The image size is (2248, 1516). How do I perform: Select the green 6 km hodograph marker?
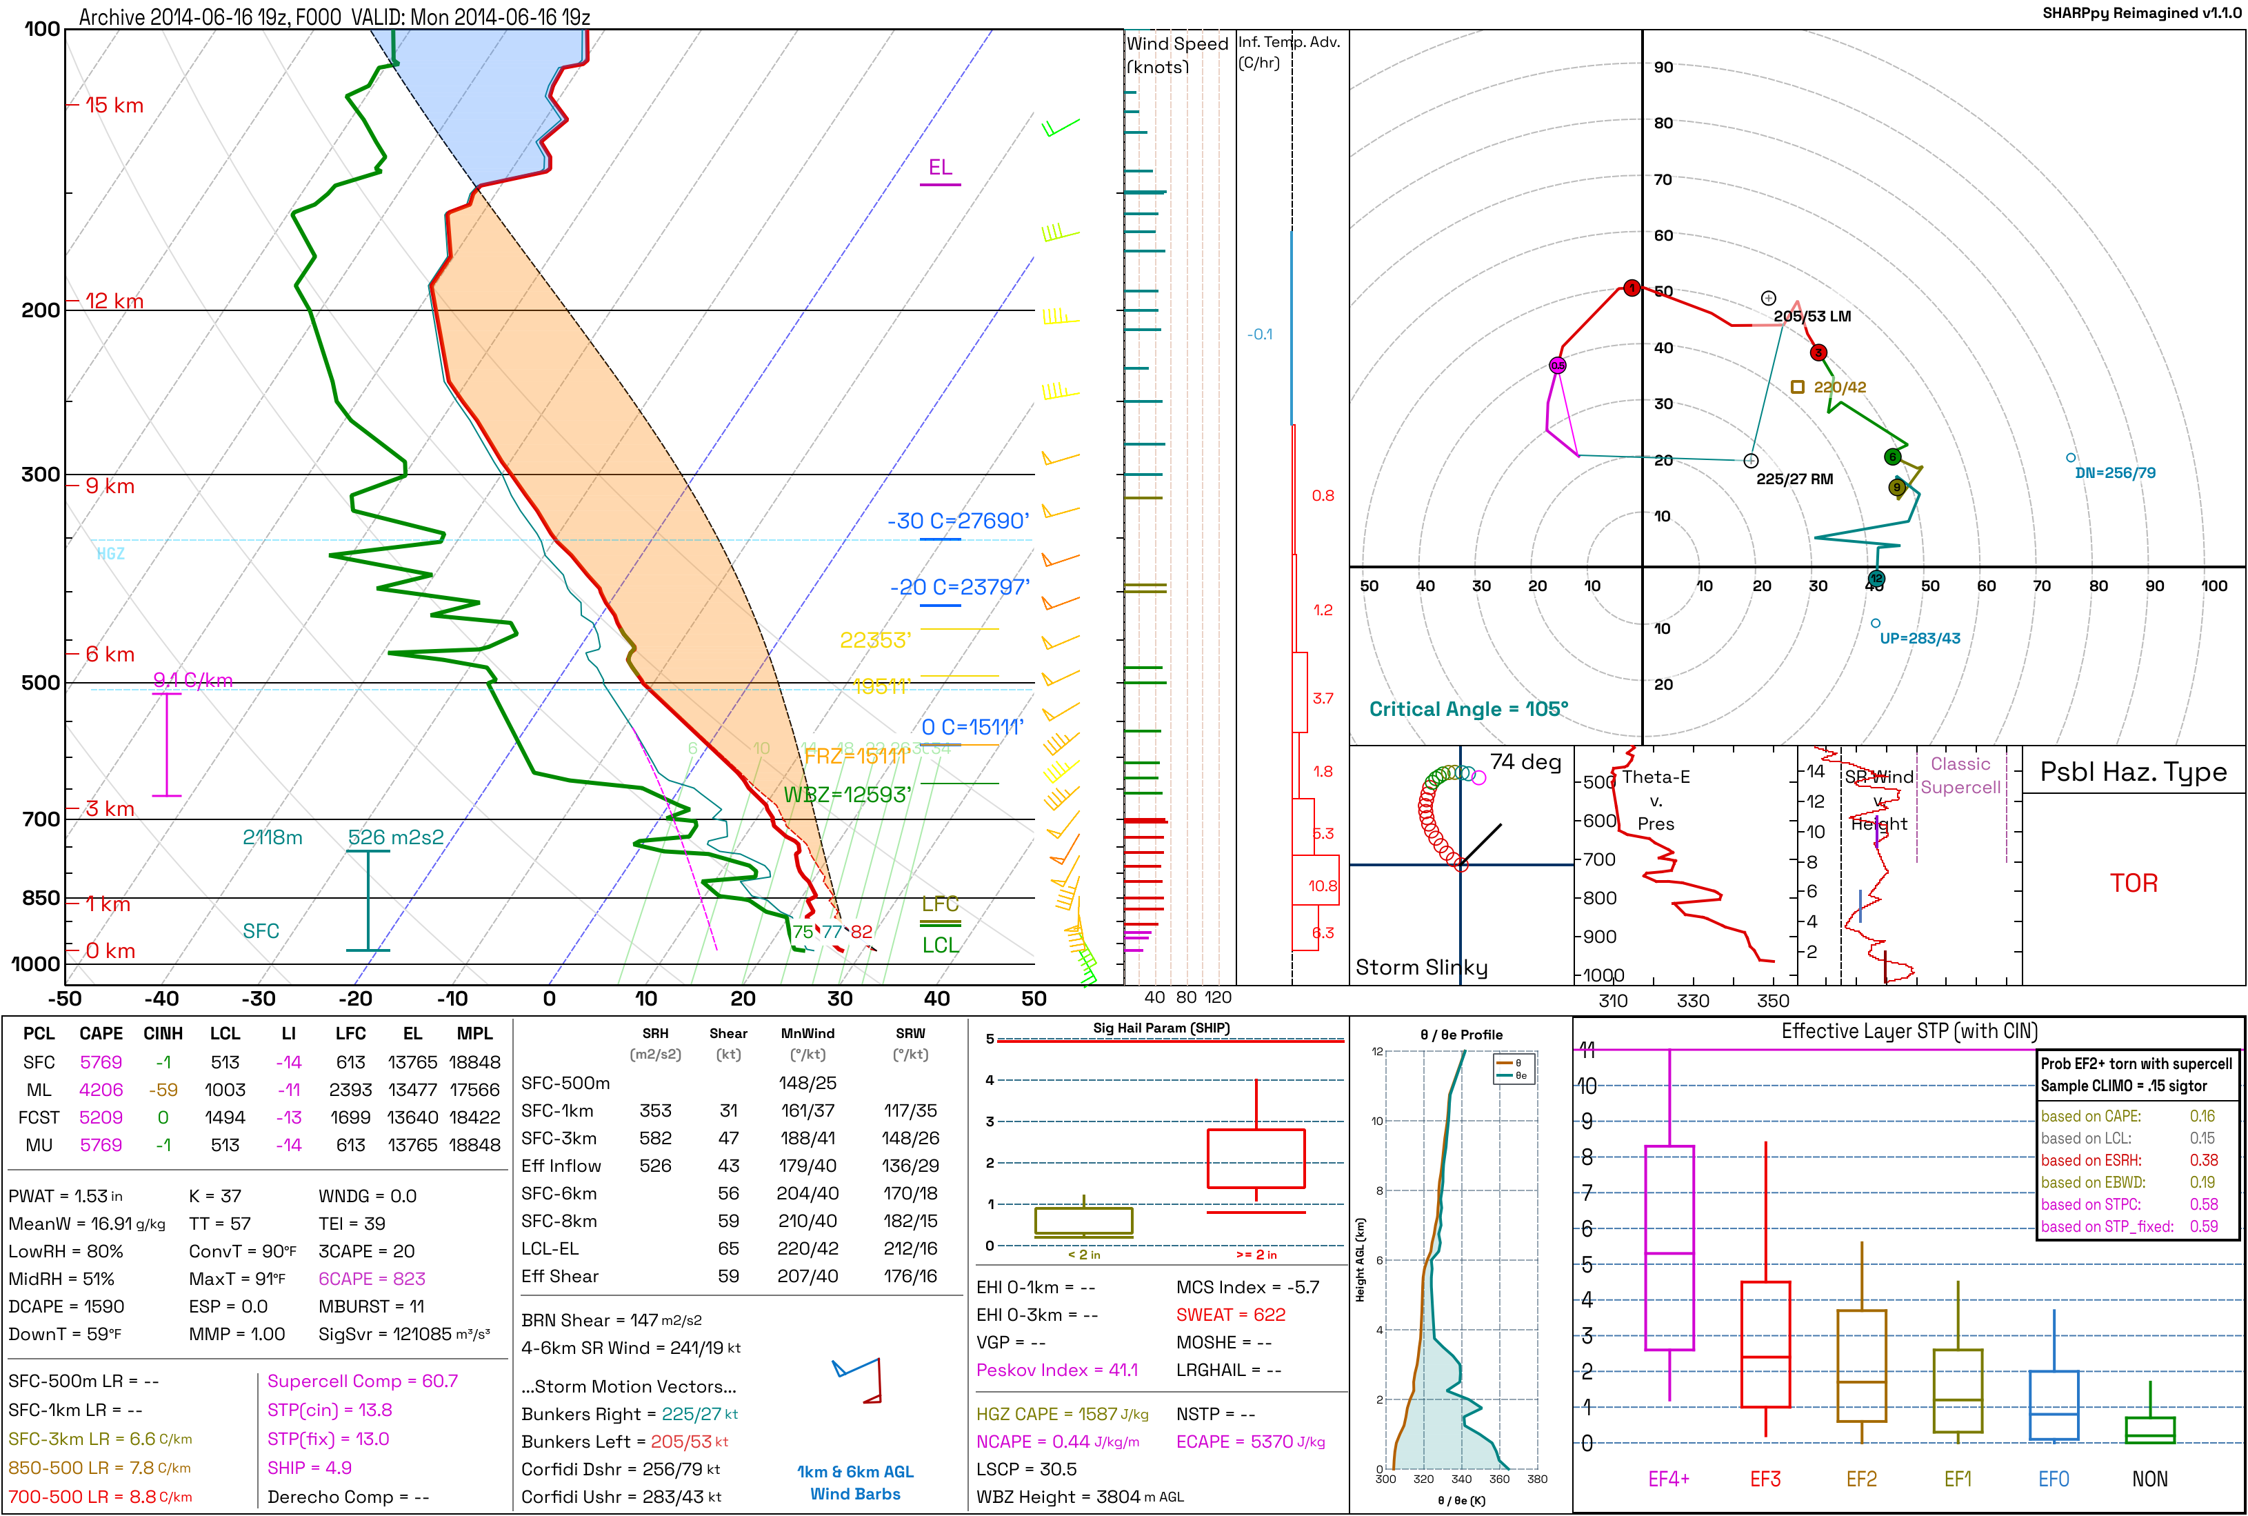[1892, 457]
